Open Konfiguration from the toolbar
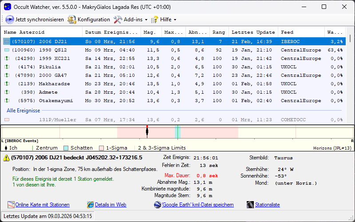Viewport: 355px width, 222px height. (72, 20)
